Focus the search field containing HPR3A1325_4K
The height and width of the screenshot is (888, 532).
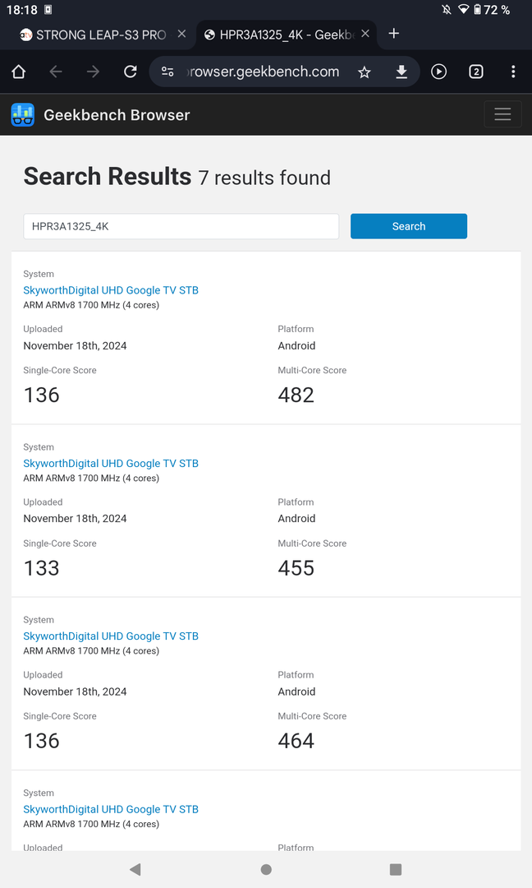point(181,226)
